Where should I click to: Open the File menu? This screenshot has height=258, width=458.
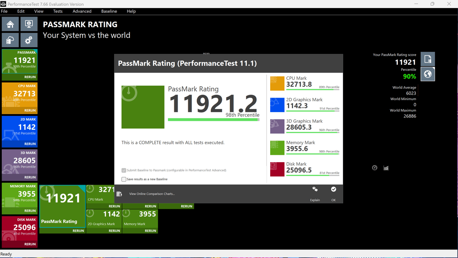[4, 11]
